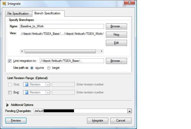Image resolution: width=191 pixels, height=129 pixels.
Task: Select the source radio button
Action: (32, 68)
